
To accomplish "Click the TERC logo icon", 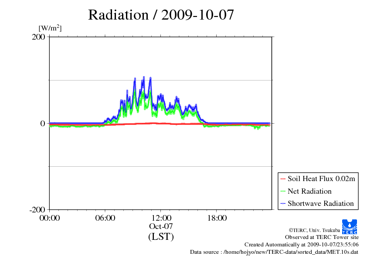I will [350, 227].
